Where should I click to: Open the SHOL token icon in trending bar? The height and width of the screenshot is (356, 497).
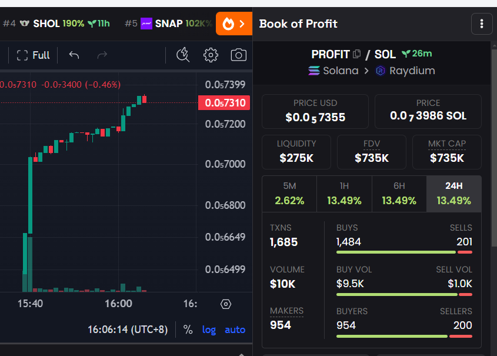(24, 24)
